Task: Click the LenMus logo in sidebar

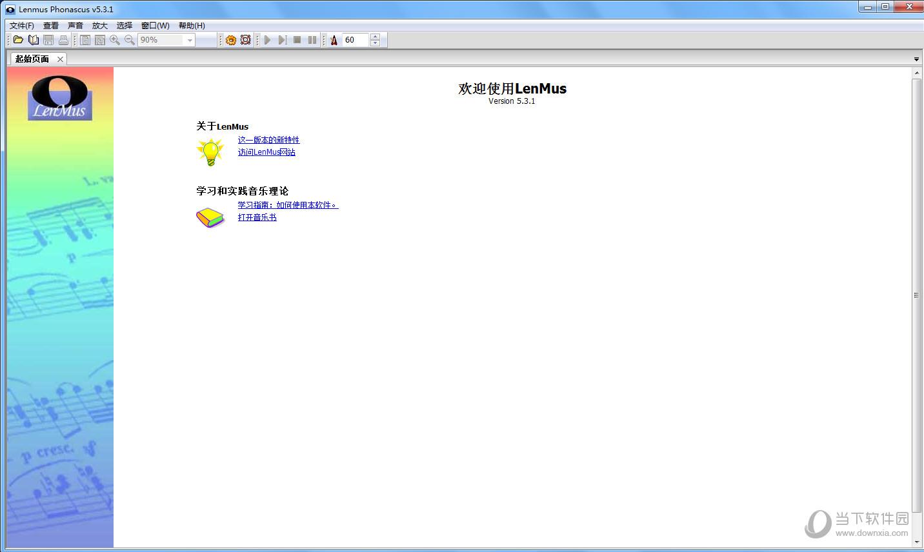Action: click(60, 97)
